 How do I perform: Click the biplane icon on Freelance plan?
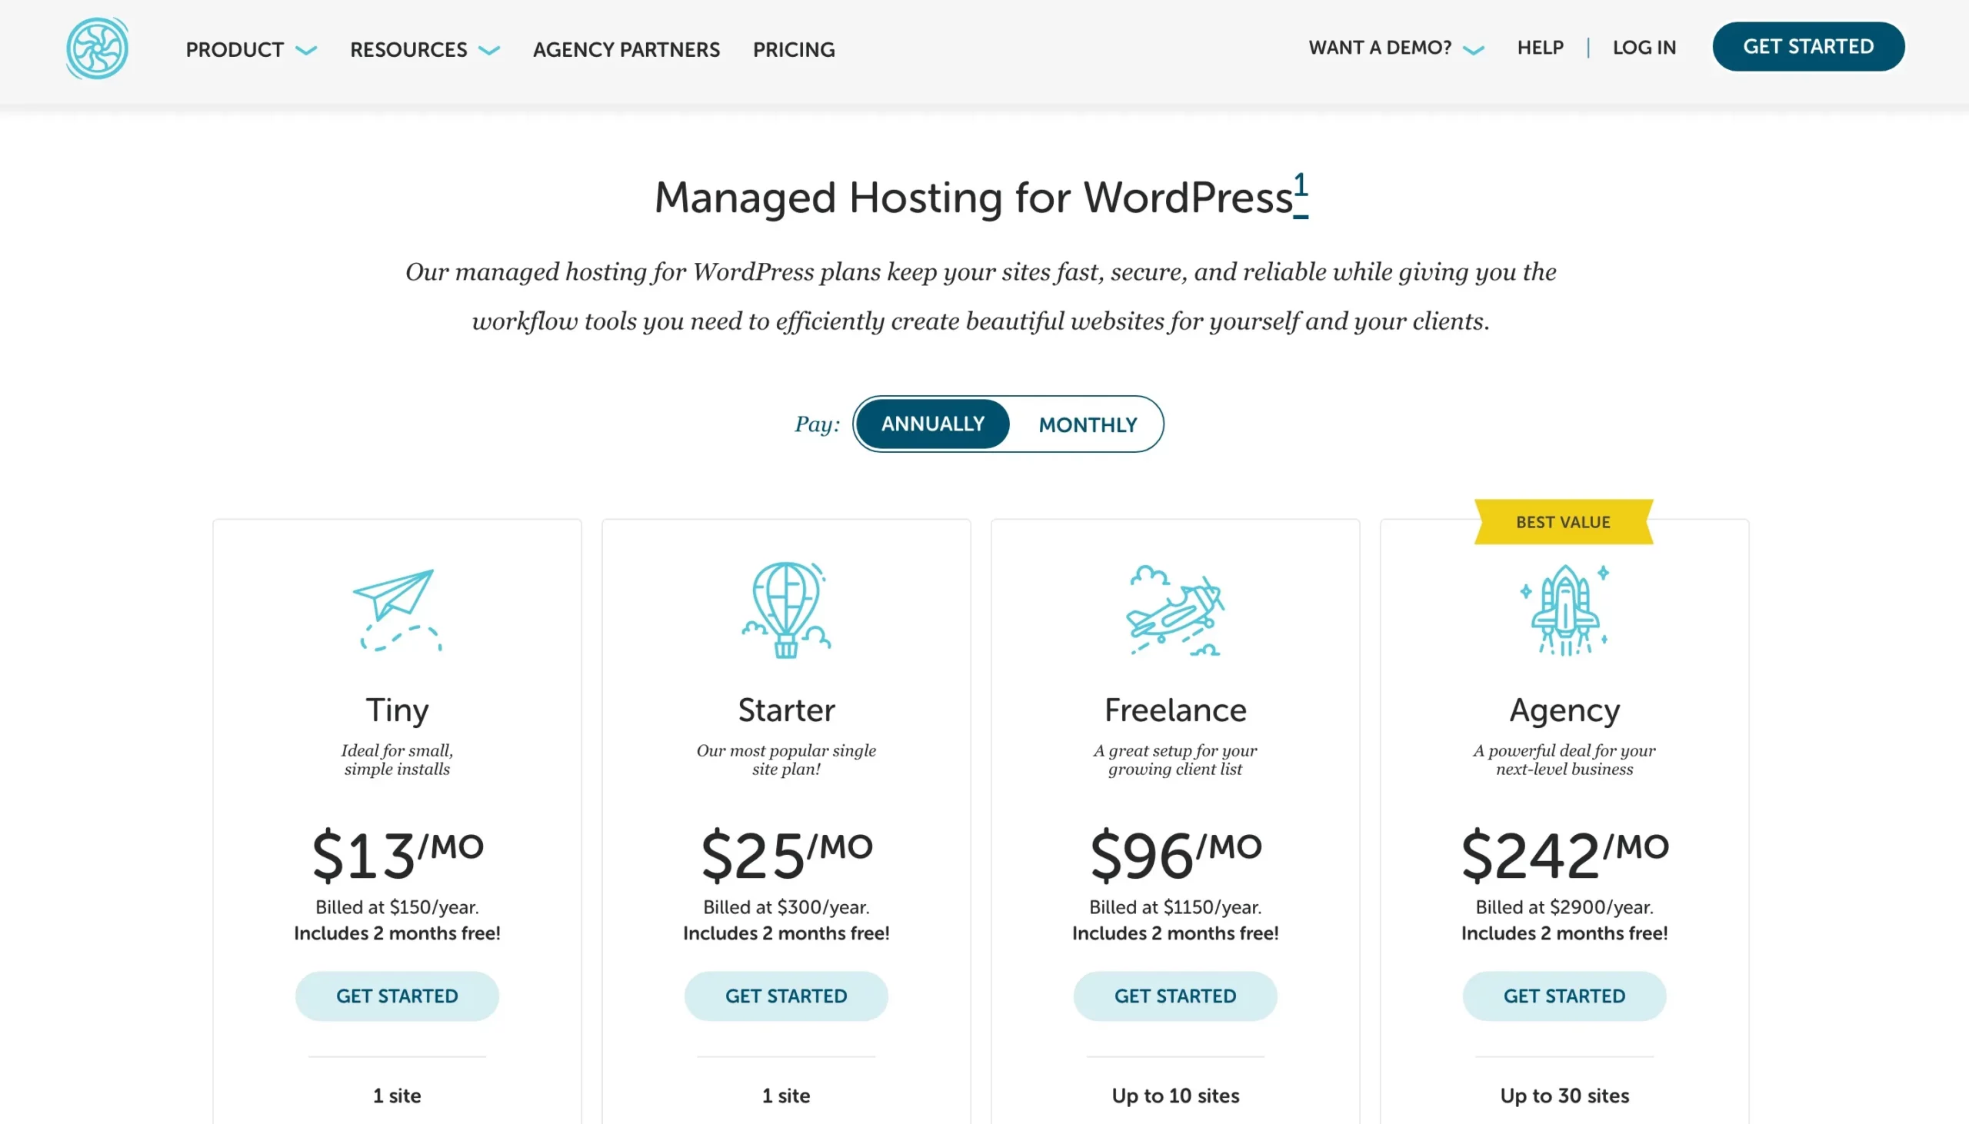pyautogui.click(x=1174, y=610)
